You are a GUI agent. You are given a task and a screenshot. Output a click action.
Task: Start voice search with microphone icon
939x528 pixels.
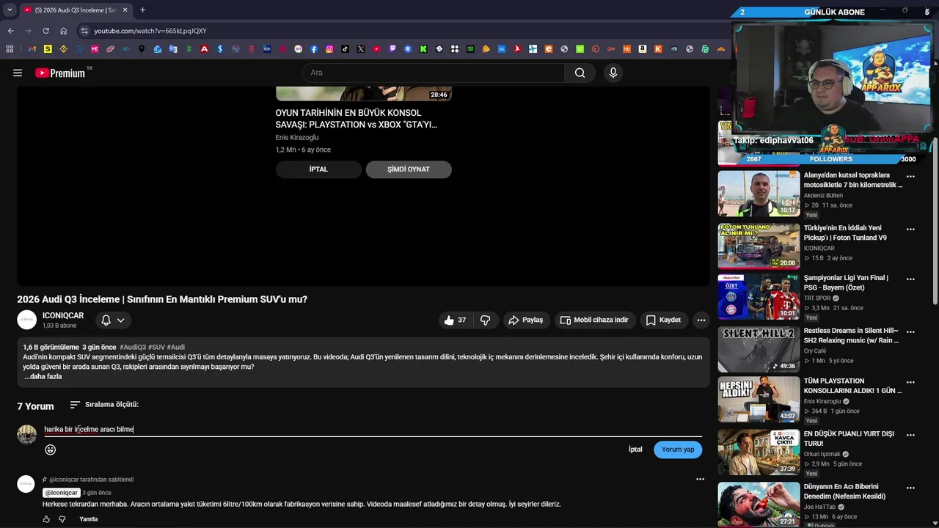pos(613,73)
